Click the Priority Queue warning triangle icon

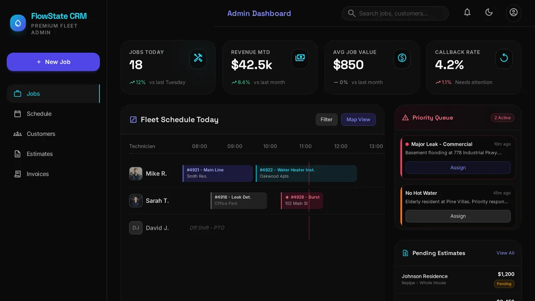tap(405, 118)
